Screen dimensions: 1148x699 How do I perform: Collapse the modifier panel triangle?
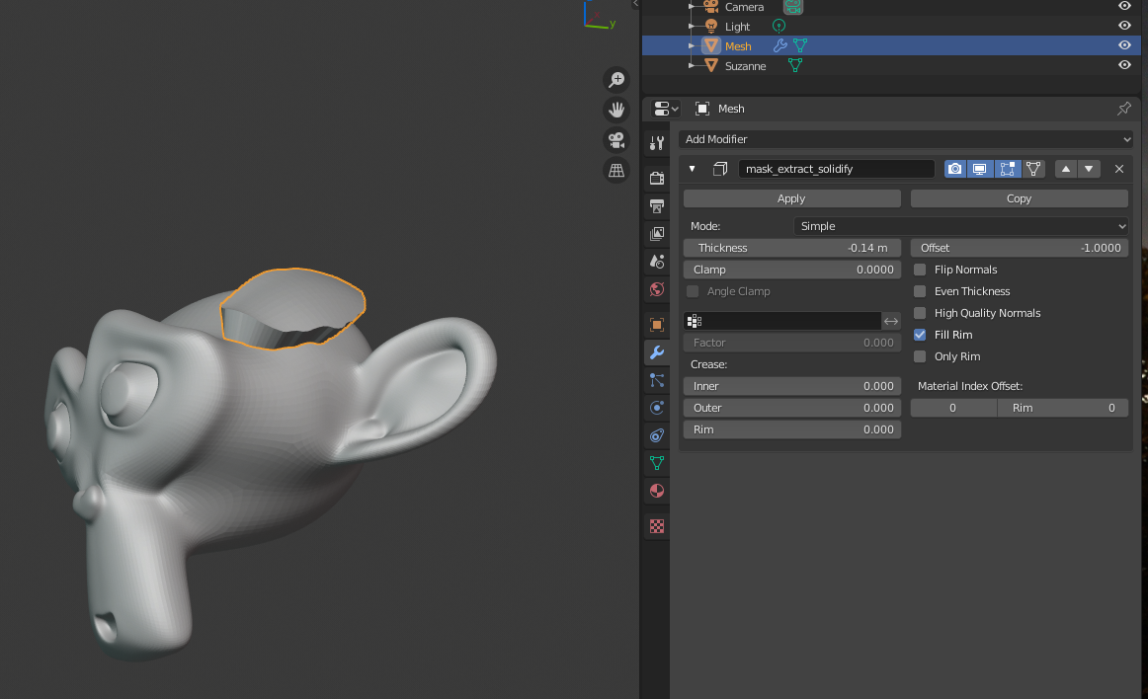pos(692,169)
